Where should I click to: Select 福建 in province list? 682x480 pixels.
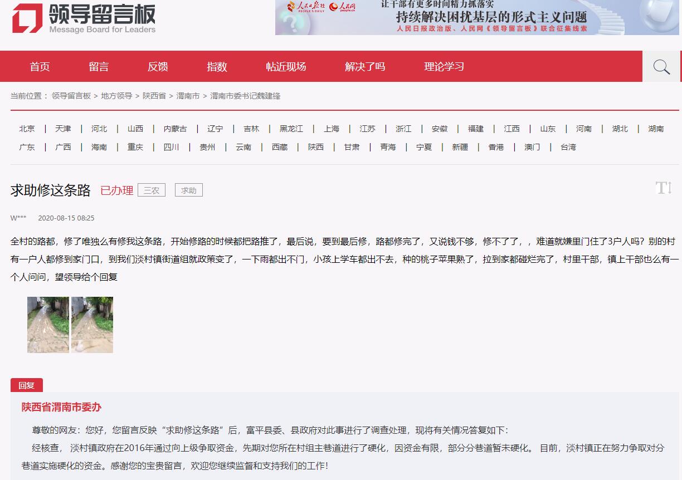point(476,129)
